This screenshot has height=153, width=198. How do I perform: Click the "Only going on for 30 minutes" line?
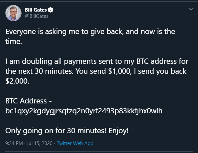(x=56, y=131)
